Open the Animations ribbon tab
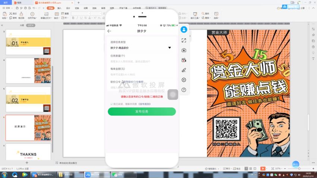The width and height of the screenshot is (317, 178). click(x=86, y=8)
